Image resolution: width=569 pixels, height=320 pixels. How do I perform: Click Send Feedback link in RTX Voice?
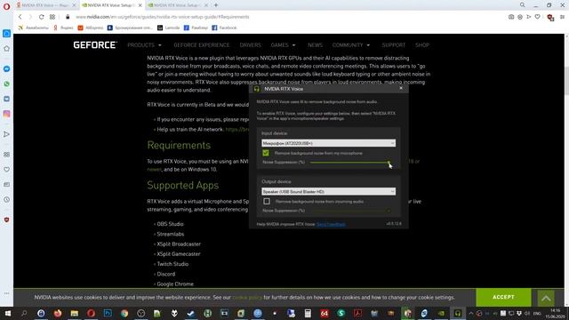click(331, 224)
